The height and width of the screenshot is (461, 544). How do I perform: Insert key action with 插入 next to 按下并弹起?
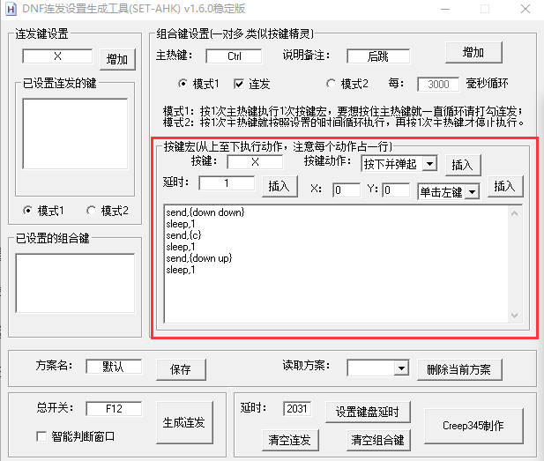tap(463, 165)
